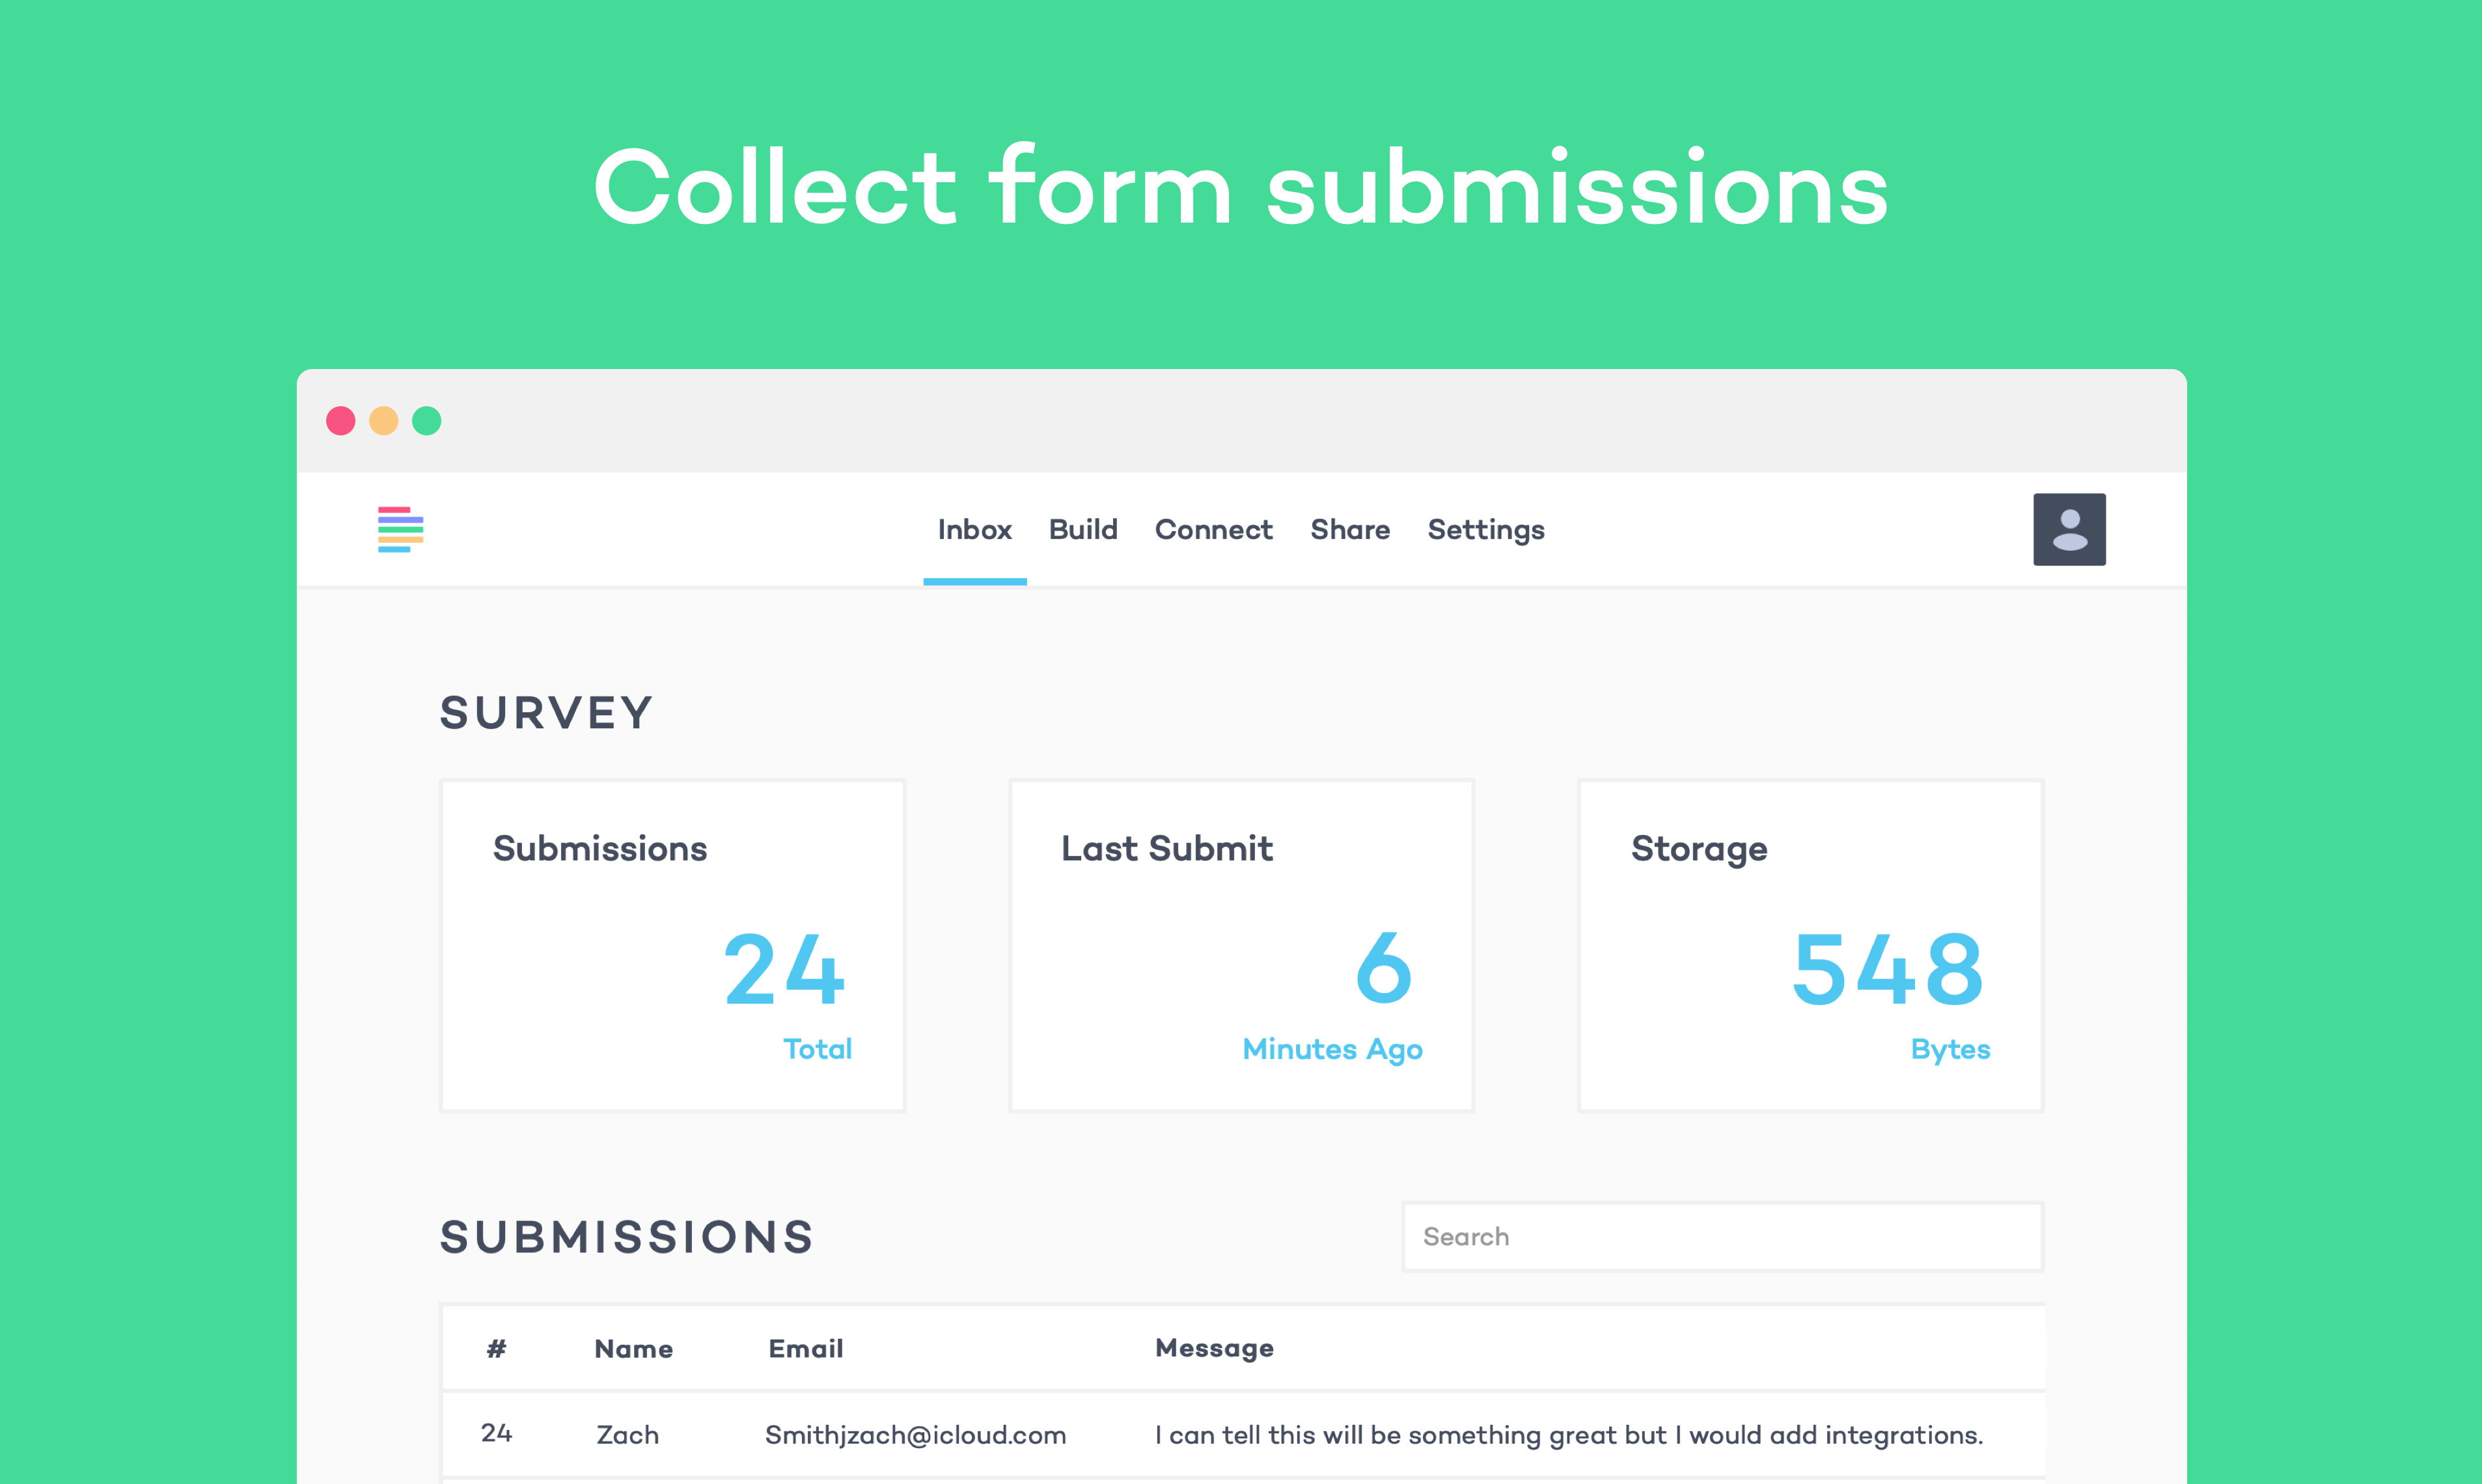Screen dimensions: 2482x1484
Task: Go to the Connect tab
Action: (x=1213, y=530)
